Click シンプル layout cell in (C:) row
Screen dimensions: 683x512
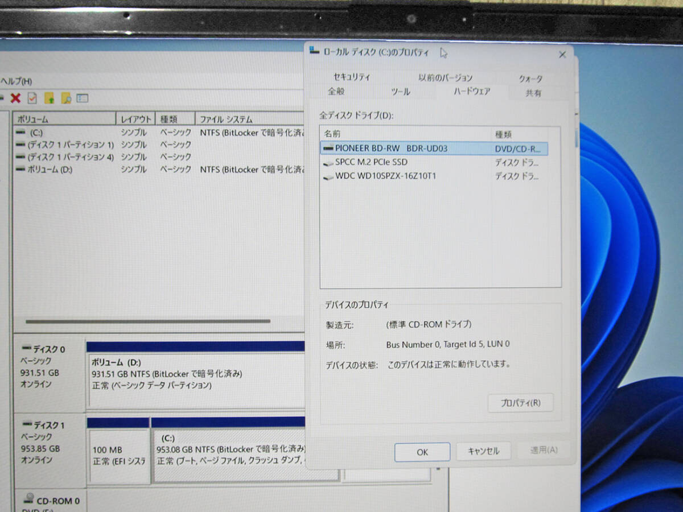tap(134, 132)
